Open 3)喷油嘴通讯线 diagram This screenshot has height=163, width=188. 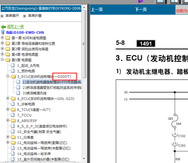coord(35,93)
